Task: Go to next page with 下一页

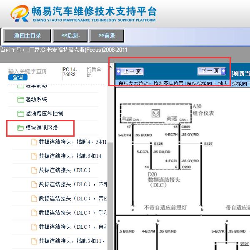Action: coord(212,71)
